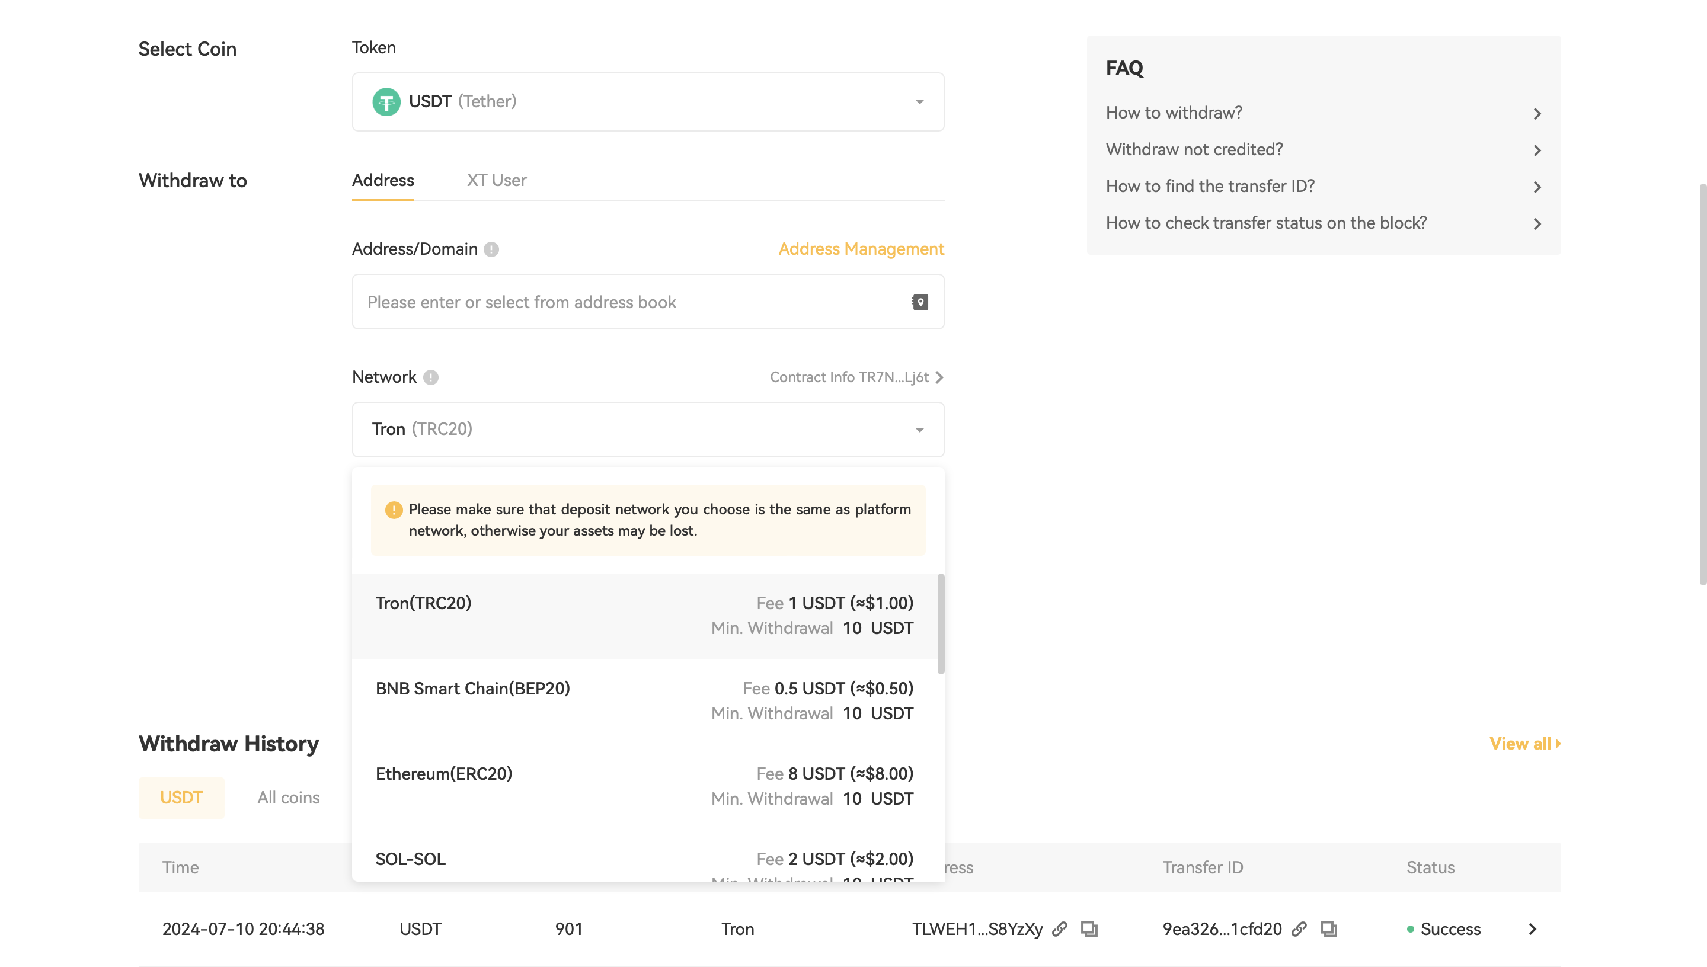Click the USDT Tether coin logo
The width and height of the screenshot is (1707, 967).
386,101
